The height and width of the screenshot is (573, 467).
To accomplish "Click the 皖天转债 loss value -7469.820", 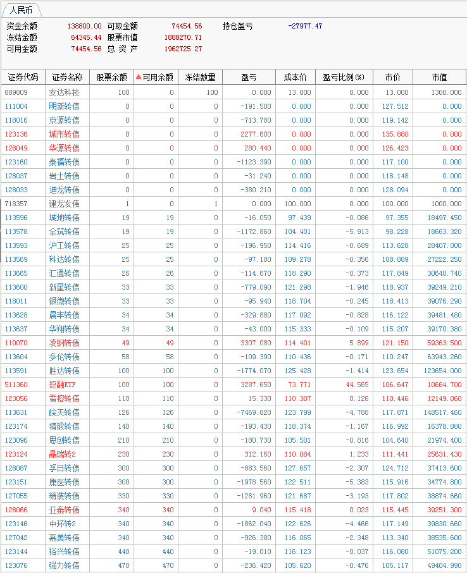I will (x=254, y=412).
